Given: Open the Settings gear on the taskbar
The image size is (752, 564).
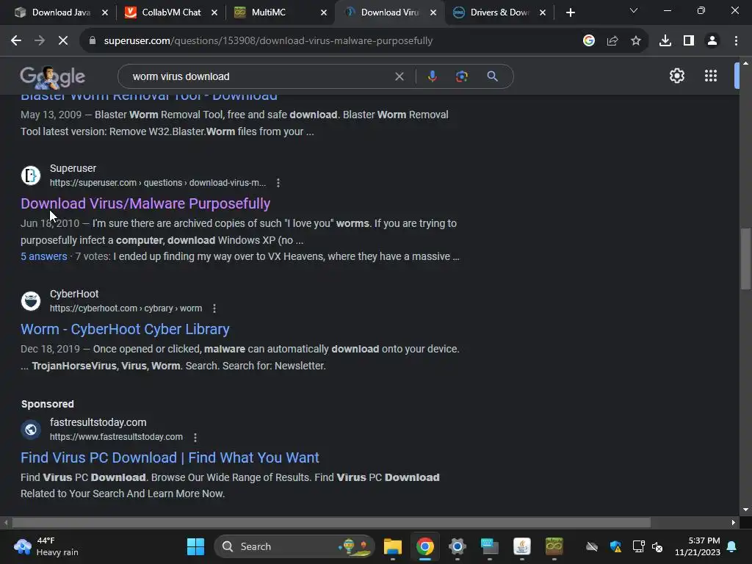Looking at the screenshot, I should 458,546.
